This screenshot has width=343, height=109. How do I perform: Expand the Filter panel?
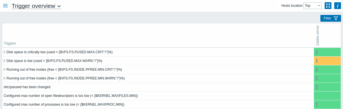click(x=331, y=18)
